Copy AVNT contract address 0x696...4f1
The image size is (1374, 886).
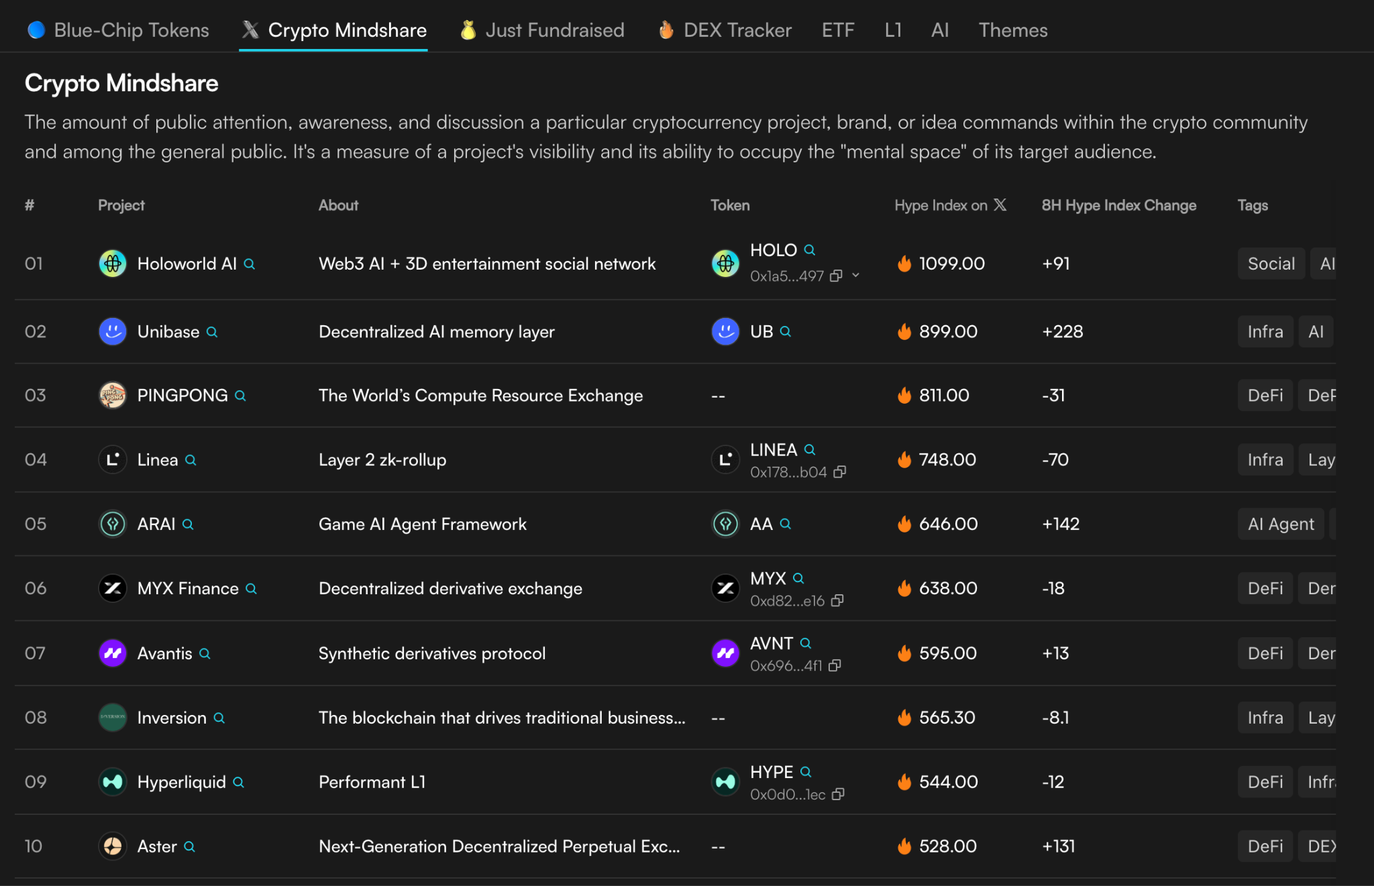835,665
